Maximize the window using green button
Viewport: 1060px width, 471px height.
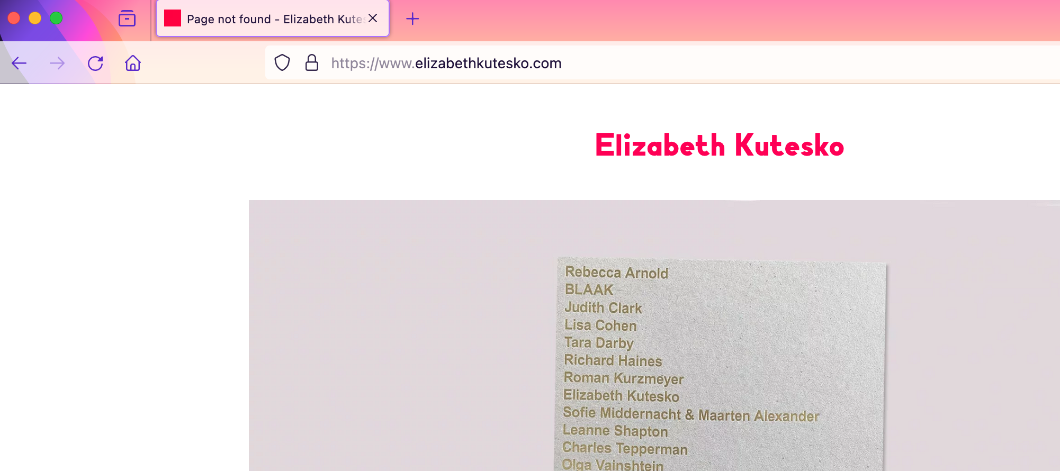(56, 19)
